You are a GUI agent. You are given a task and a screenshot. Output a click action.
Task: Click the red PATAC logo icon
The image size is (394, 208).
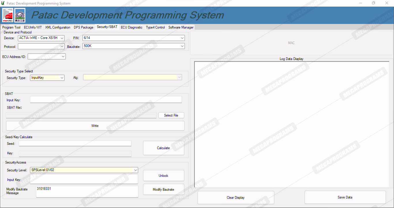8,15
